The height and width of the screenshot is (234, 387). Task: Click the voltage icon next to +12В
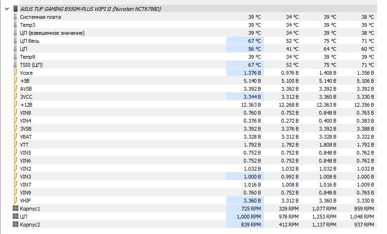point(15,105)
